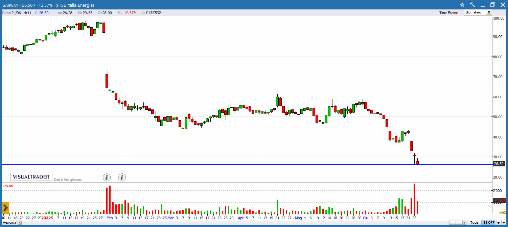508x227 pixels.
Task: Add SAIPEM chart to favorites with star icon
Action: pyautogui.click(x=462, y=5)
